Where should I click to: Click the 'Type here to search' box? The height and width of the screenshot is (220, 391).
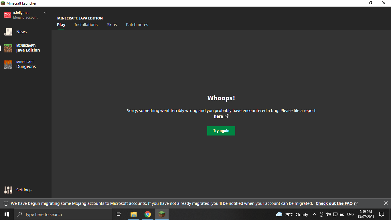pyautogui.click(x=63, y=214)
